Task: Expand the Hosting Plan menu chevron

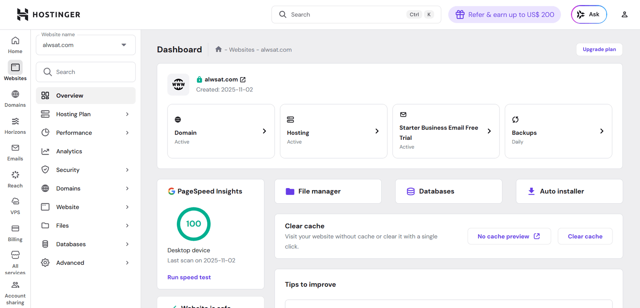Action: (127, 114)
